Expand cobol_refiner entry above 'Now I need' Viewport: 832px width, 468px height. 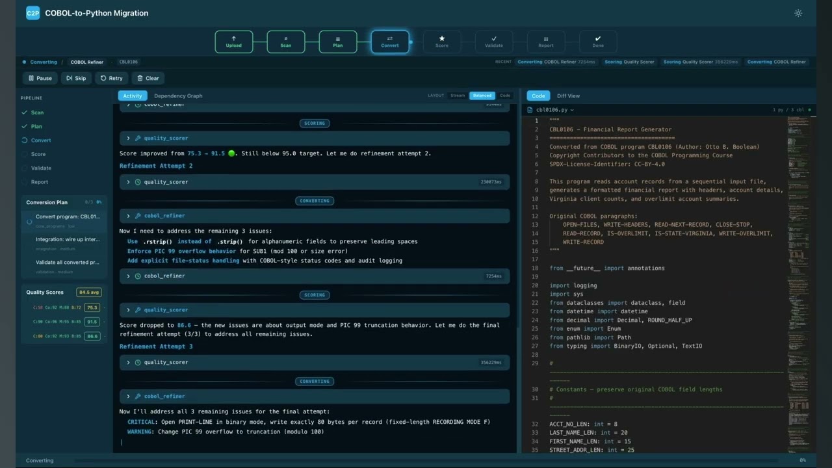click(x=315, y=216)
